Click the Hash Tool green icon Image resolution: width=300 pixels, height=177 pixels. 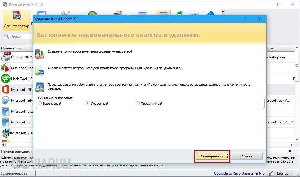click(6, 79)
